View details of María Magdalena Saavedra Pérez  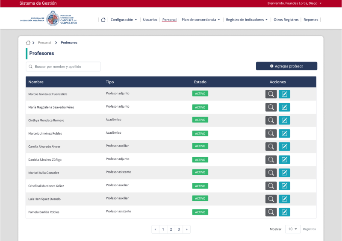point(271,107)
